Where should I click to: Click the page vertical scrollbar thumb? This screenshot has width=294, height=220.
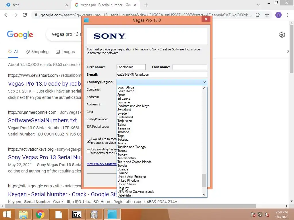[291, 49]
